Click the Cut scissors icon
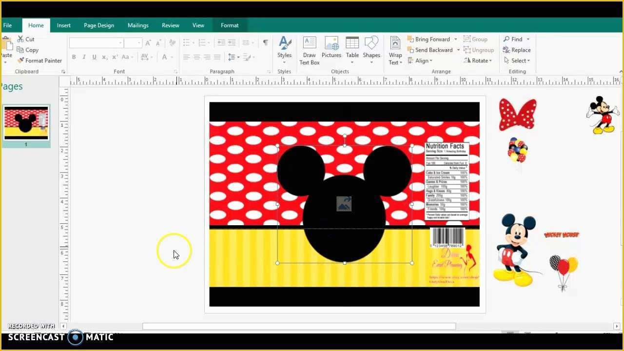Viewport: 624px width, 351px height. point(20,39)
